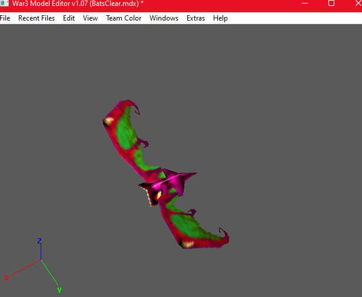Open the View menu
The image size is (362, 297).
point(90,18)
